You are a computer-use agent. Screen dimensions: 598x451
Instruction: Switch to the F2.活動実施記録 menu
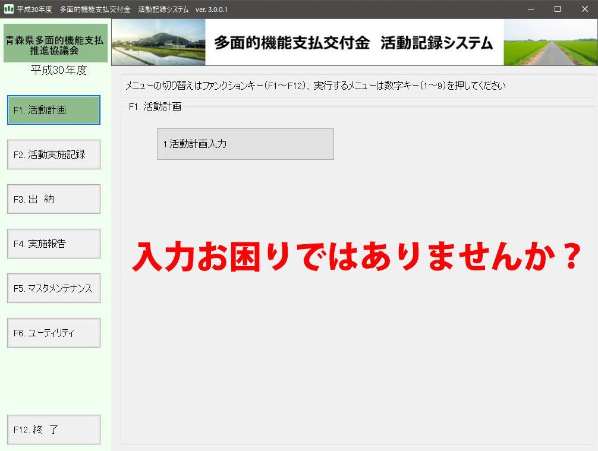tap(53, 154)
